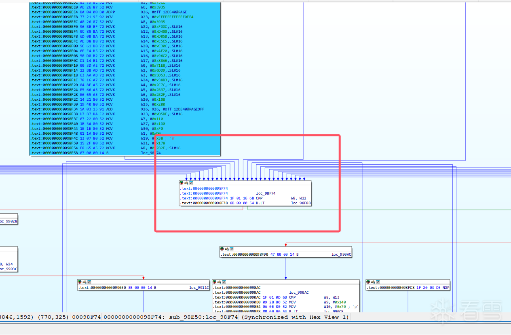
Task: Click the color wheel icon on the 98F90 branch node
Action: pos(222,249)
